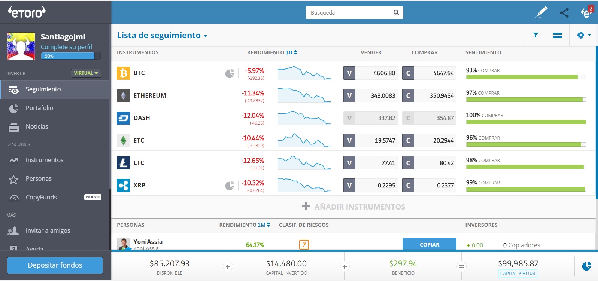Image resolution: width=598 pixels, height=281 pixels.
Task: Click the search magnifier icon
Action: pyautogui.click(x=396, y=13)
